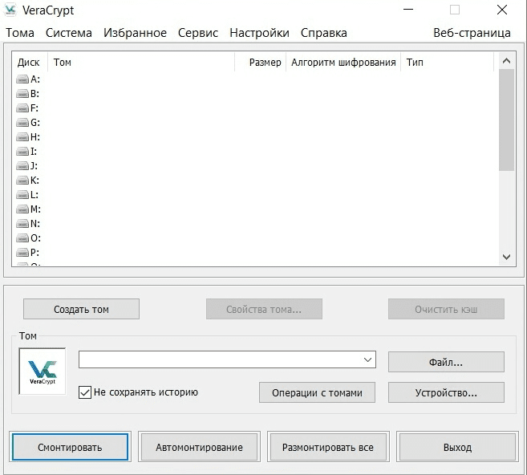Click the 'Том' column header

point(141,63)
